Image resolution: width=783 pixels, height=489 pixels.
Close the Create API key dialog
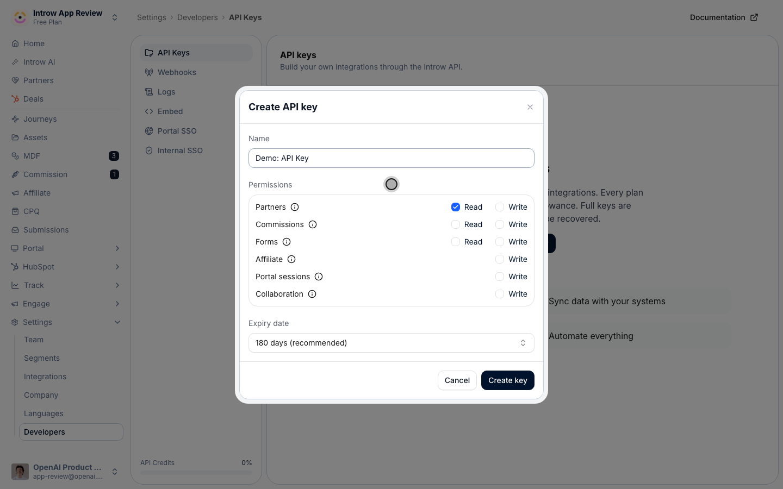click(x=530, y=107)
